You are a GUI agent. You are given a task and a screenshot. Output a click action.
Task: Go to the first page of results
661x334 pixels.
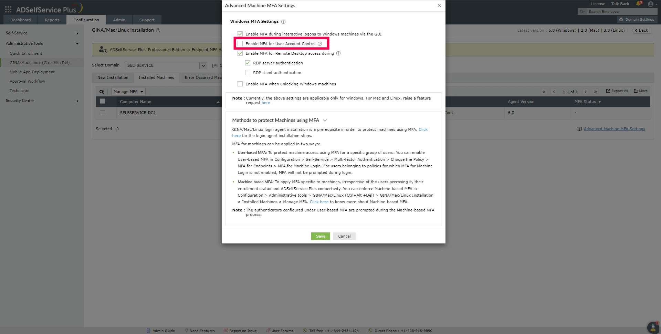[544, 92]
